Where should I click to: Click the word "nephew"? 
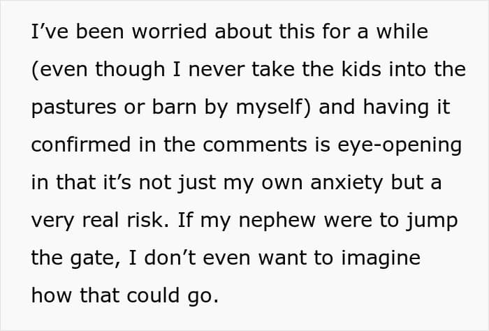pyautogui.click(x=277, y=221)
